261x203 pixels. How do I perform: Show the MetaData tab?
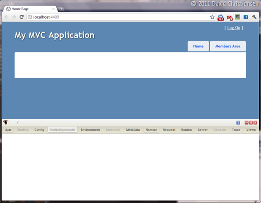(x=133, y=130)
